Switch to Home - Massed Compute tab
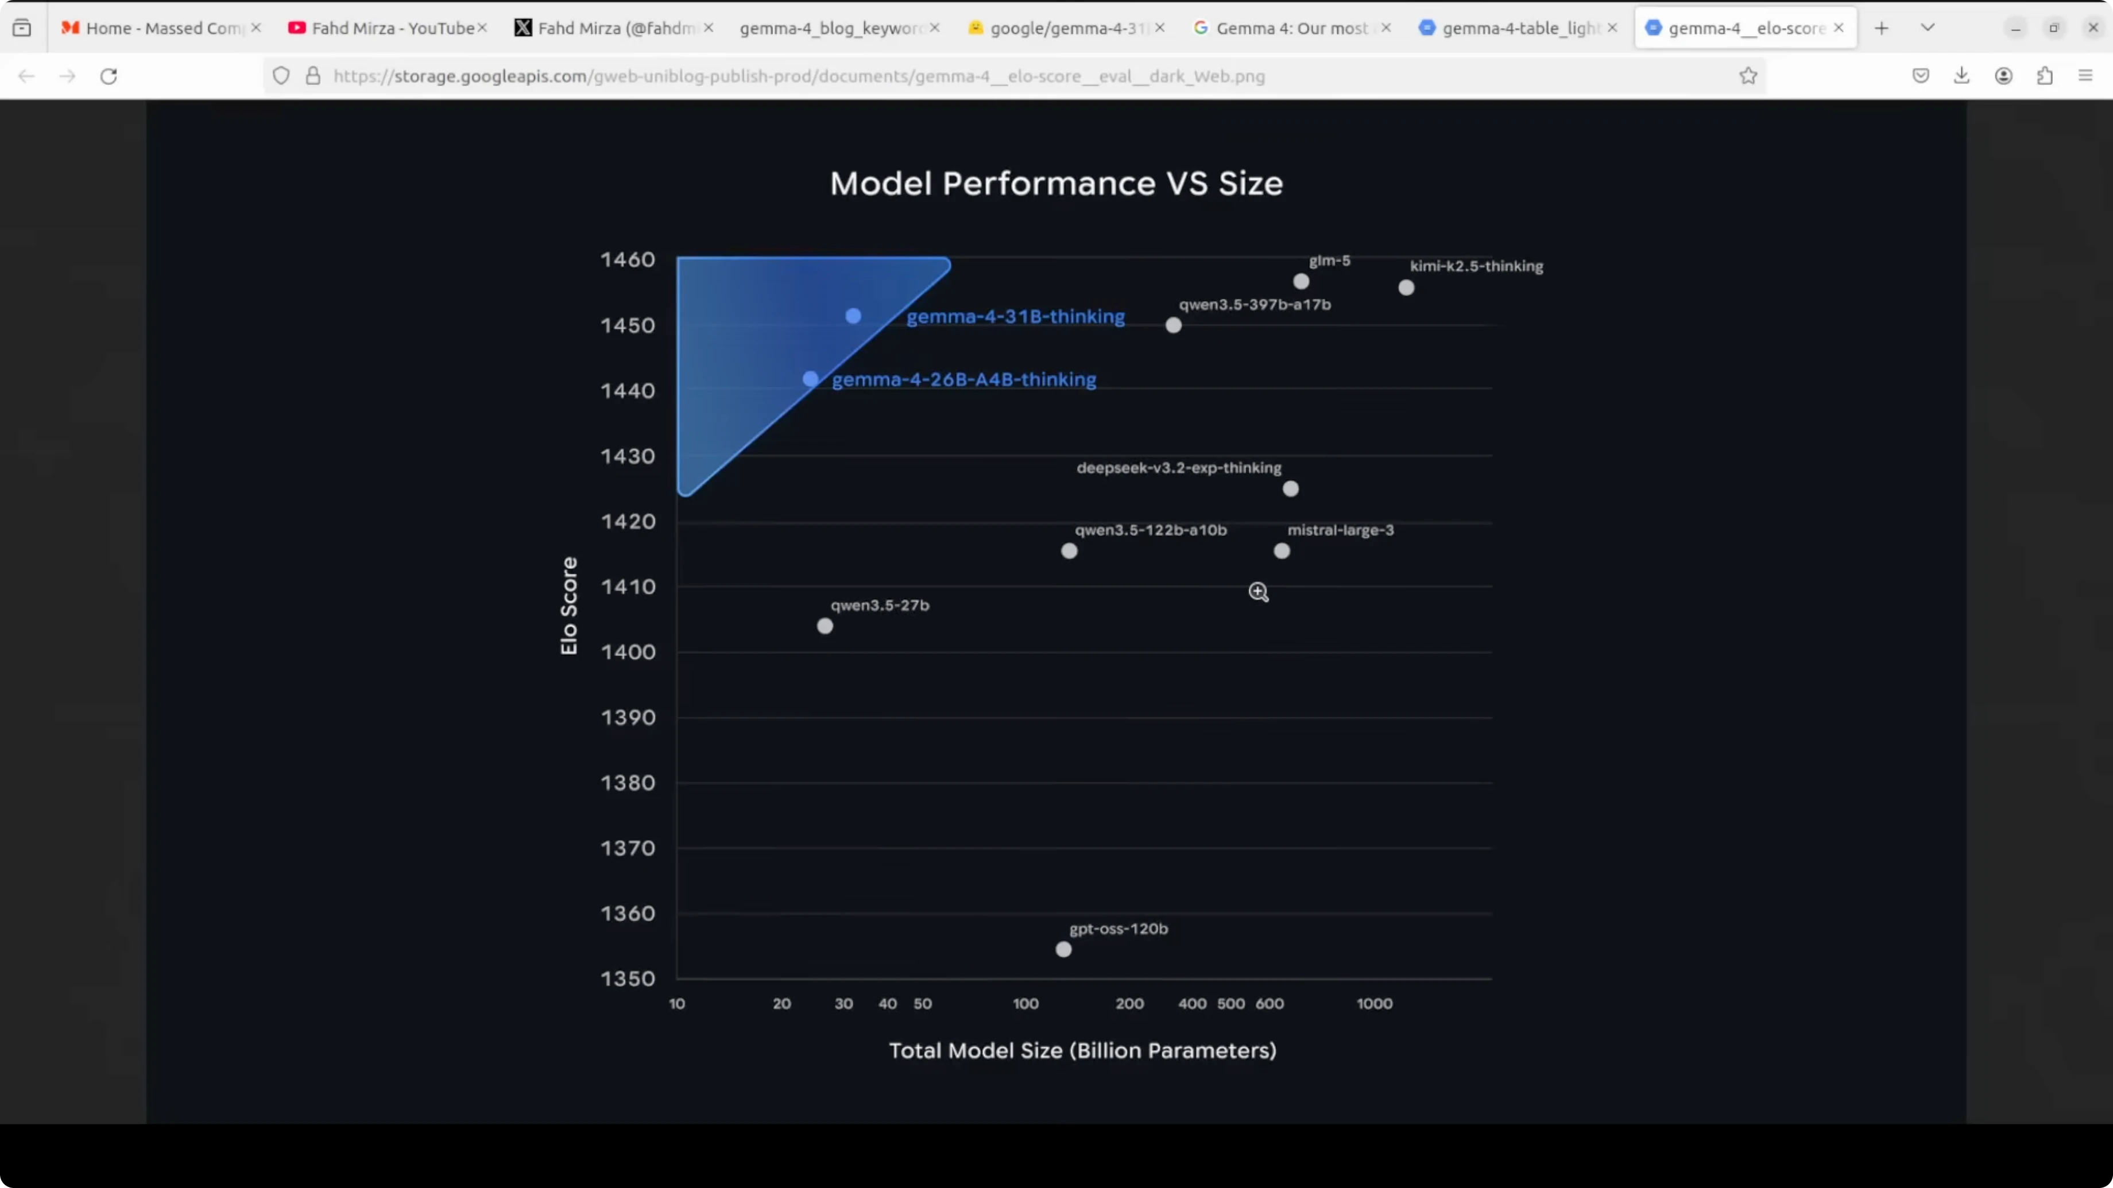 [156, 28]
